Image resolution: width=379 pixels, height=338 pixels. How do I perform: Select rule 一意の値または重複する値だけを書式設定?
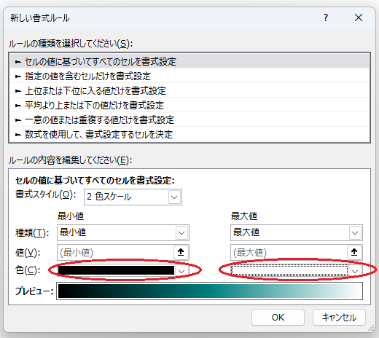189,119
